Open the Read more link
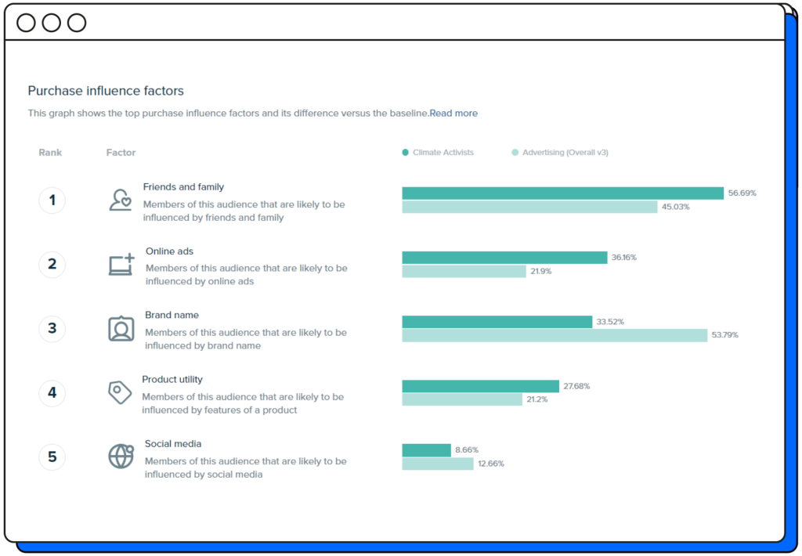This screenshot has height=556, width=802. tap(453, 114)
